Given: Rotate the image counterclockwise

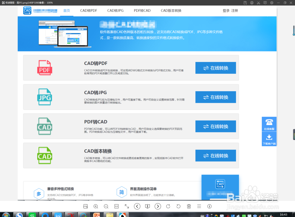Looking at the screenshot, I should click(x=178, y=206).
